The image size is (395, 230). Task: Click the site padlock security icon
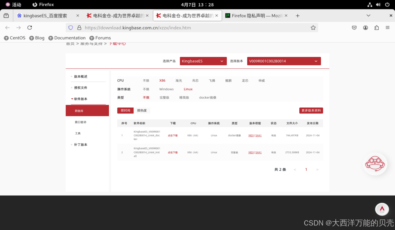pos(79,28)
